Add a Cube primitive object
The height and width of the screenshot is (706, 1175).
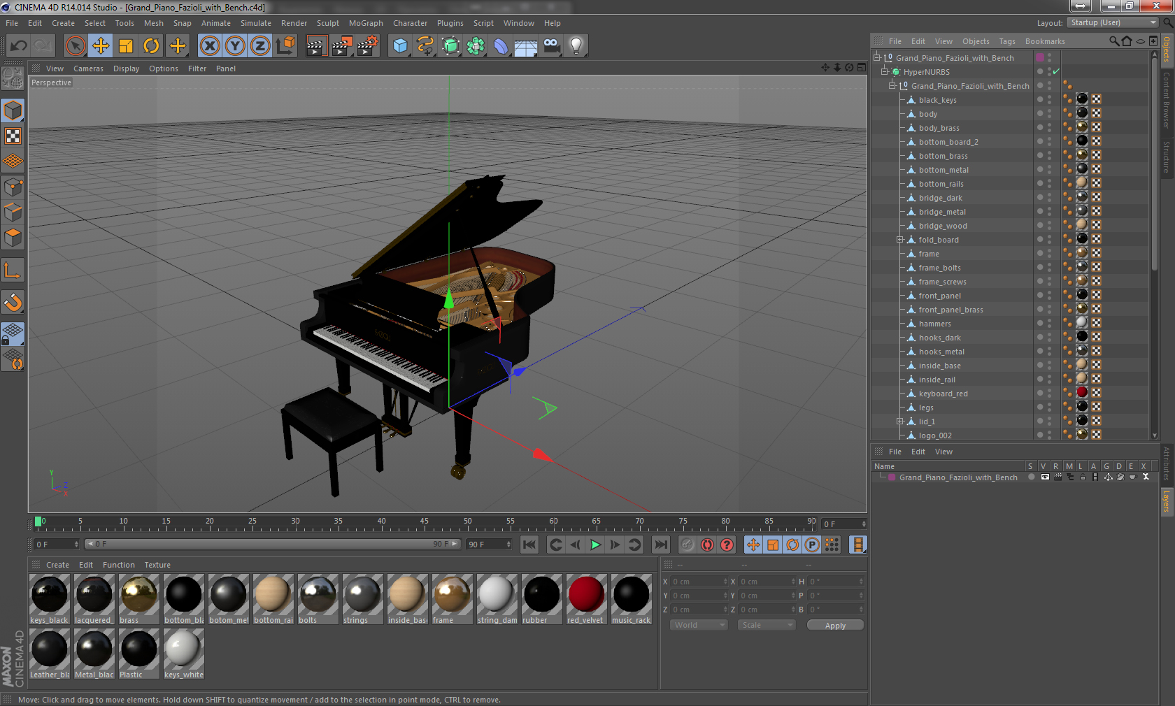[400, 46]
